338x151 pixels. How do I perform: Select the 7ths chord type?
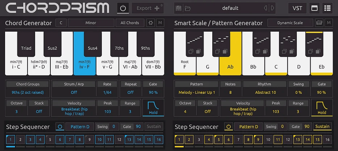click(x=120, y=48)
